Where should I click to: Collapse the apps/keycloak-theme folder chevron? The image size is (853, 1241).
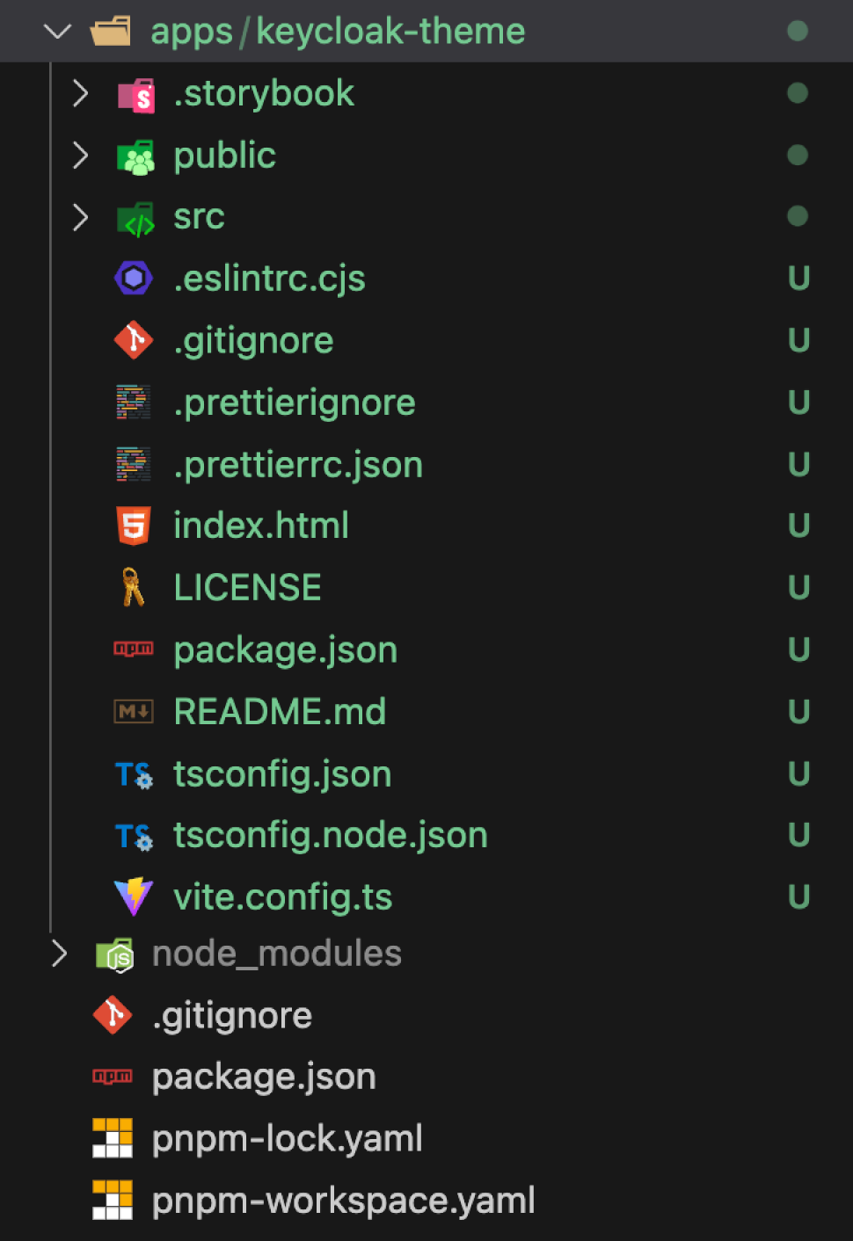(x=57, y=32)
